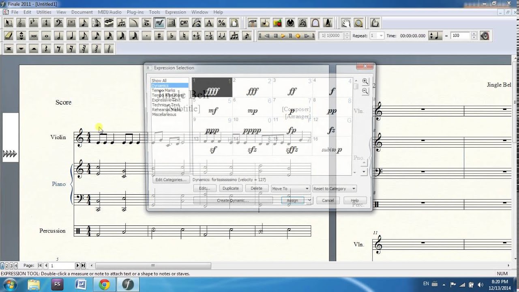Viewport: 519px width, 292px height.
Task: Select the Selection tool in main toolbar
Action: (9, 23)
